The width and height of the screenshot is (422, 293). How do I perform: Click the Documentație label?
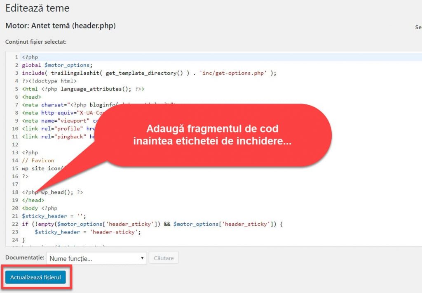(24, 258)
